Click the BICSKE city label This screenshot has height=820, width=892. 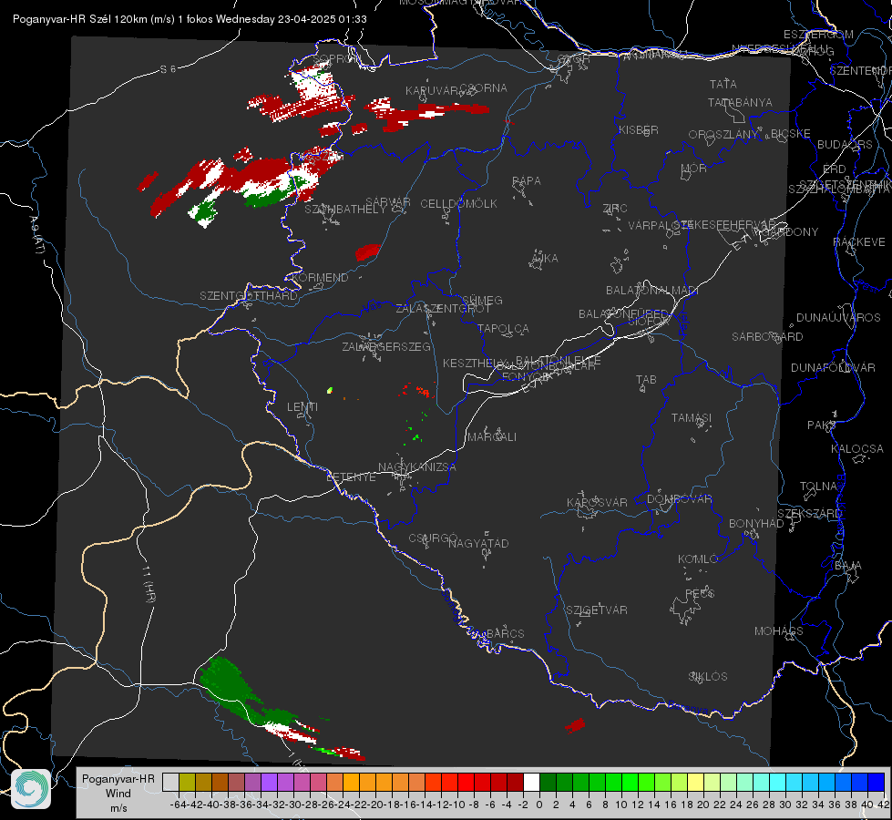point(791,134)
